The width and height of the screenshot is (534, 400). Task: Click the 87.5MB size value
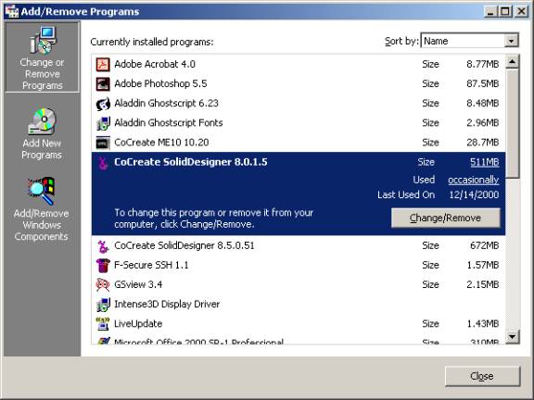483,83
